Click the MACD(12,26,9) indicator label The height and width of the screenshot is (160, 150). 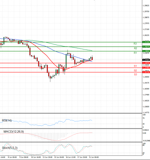[x=14, y=132]
